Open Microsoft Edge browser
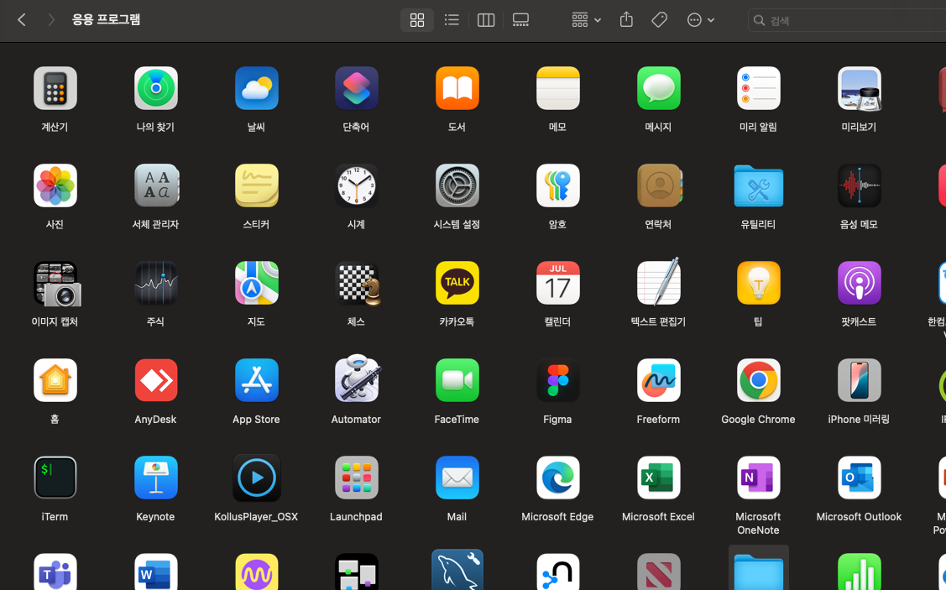The image size is (946, 590). click(558, 478)
